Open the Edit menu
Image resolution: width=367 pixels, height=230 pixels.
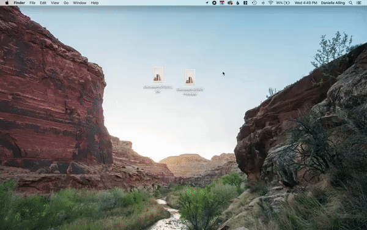tap(43, 3)
